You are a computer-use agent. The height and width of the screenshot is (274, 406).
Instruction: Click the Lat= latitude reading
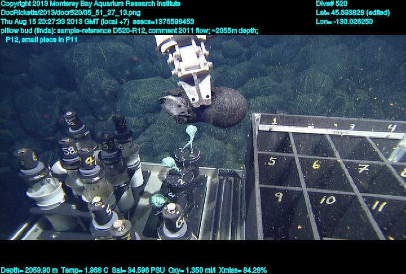tap(352, 12)
